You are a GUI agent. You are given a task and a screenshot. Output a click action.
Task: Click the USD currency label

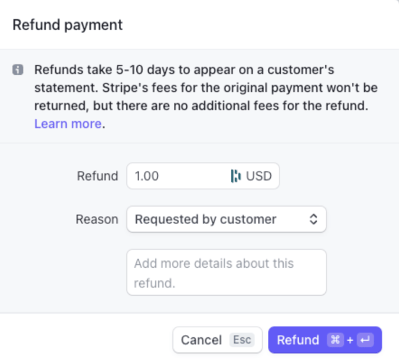tap(259, 176)
